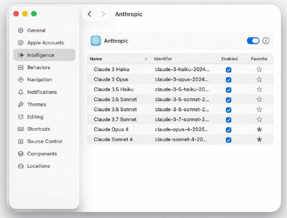Click the Navigation diamond arrow icon

click(21, 80)
